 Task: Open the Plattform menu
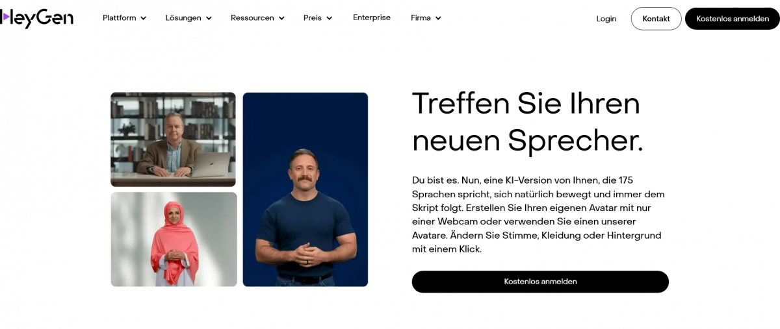125,18
